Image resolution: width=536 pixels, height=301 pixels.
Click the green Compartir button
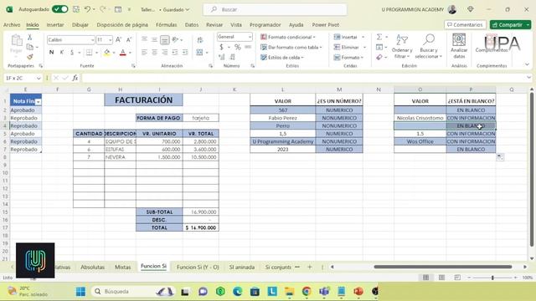510,24
